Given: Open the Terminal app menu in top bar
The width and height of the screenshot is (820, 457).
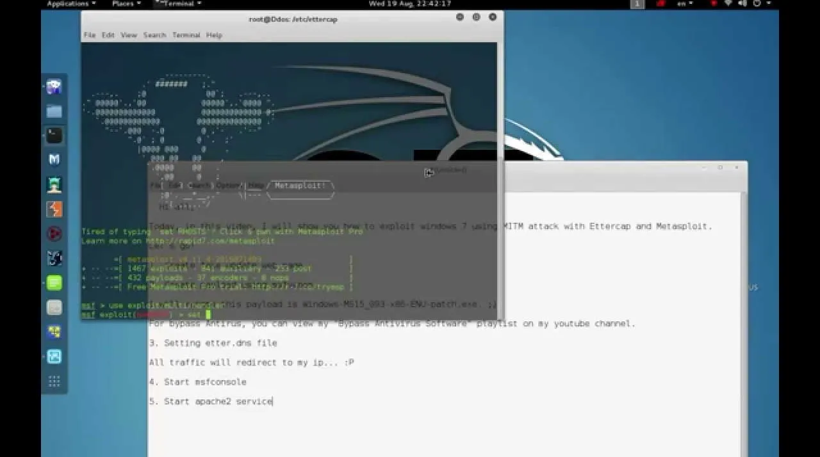Looking at the screenshot, I should tap(178, 4).
